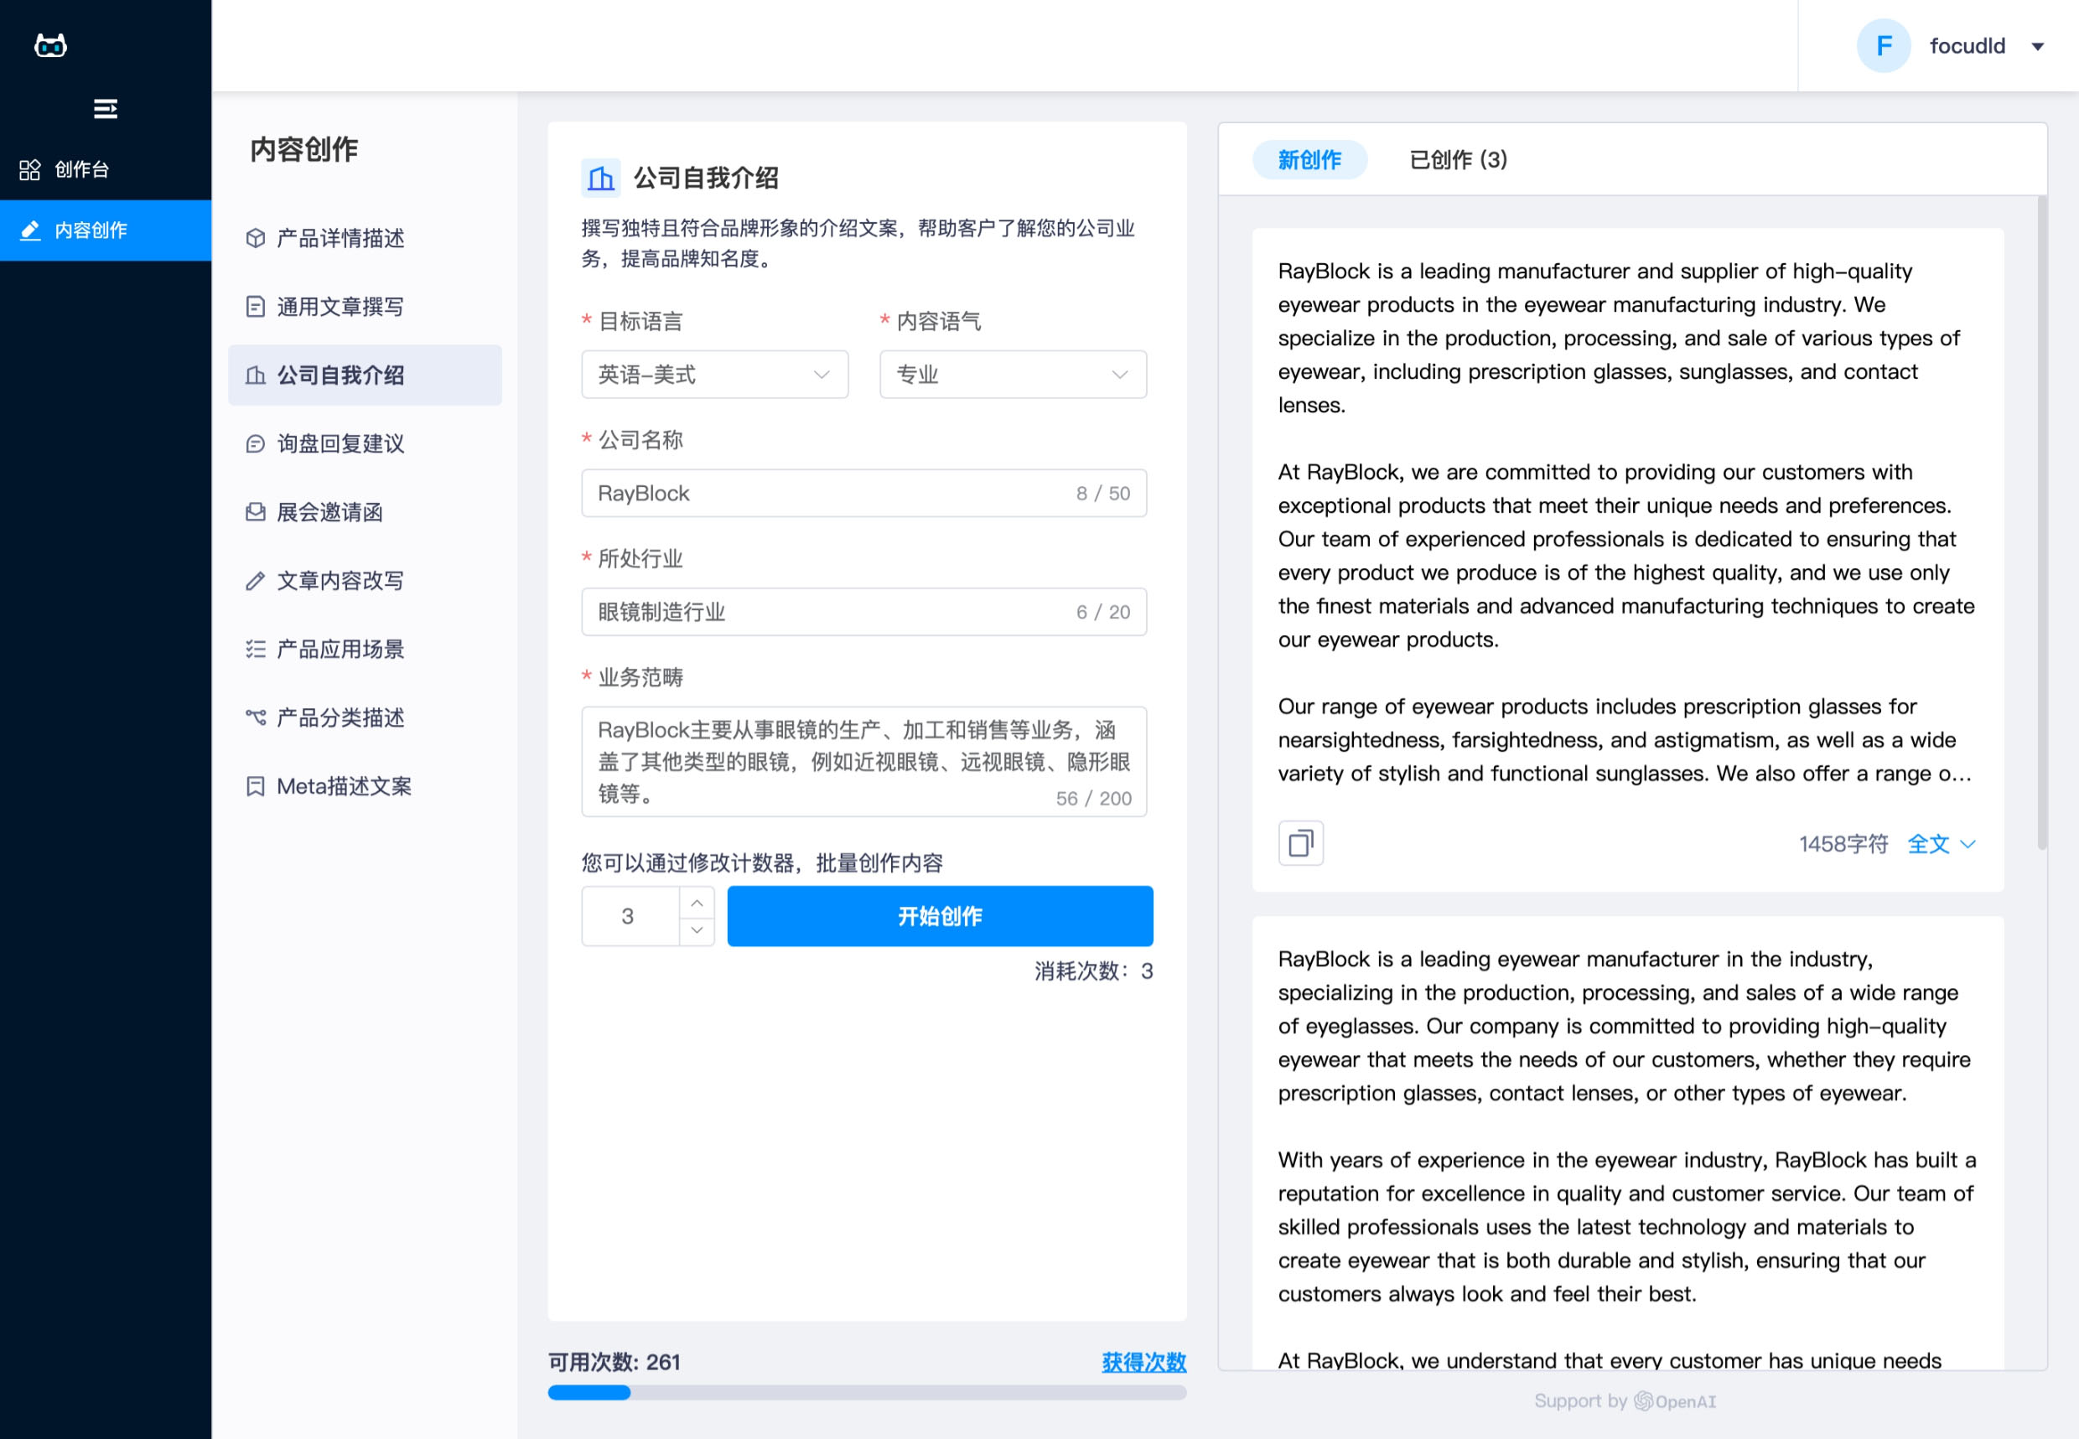Click the 获得次数 link

[1143, 1361]
